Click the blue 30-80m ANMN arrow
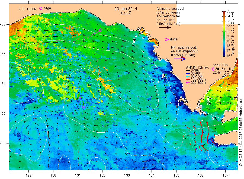244x179 pixels. pyautogui.click(x=188, y=73)
